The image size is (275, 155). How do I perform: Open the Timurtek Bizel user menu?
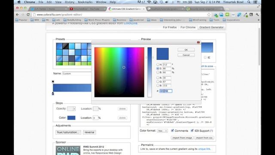tap(233, 2)
